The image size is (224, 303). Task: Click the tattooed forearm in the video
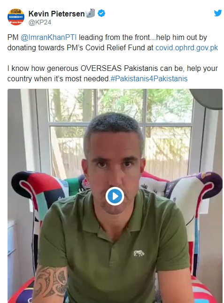tap(51, 281)
